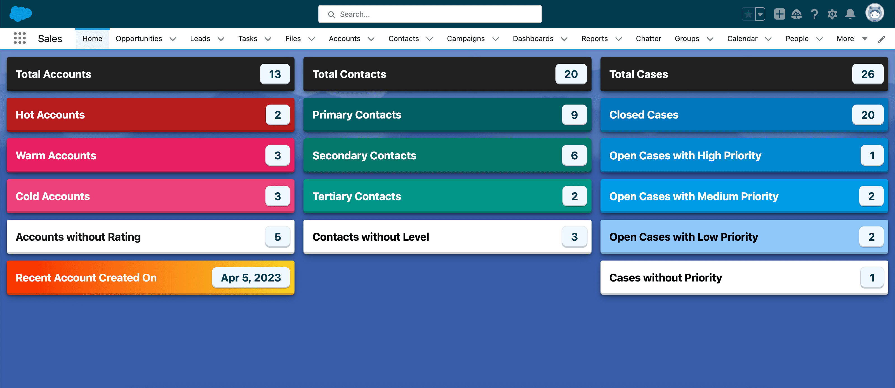Open the Warm Accounts card
Viewport: 895px width, 388px height.
pos(150,155)
